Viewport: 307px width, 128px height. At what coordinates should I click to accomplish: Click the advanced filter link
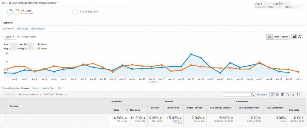click(262, 95)
